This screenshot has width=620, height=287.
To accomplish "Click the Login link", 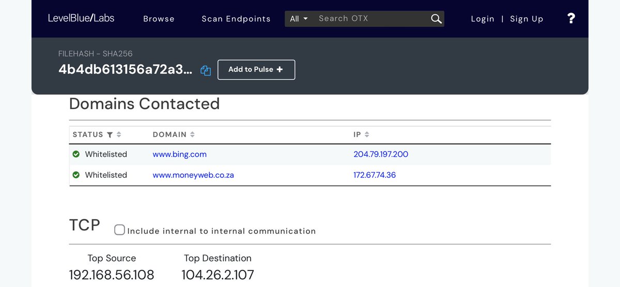I will coord(483,19).
